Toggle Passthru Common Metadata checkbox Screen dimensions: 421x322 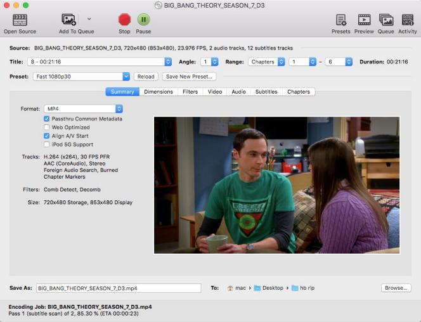click(47, 119)
